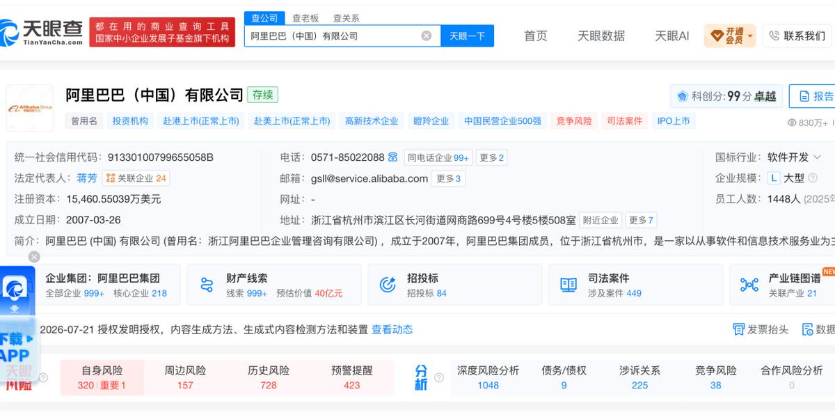This screenshot has height=417, width=835.
Task: Click the help question mark beside 风险
Action: pyautogui.click(x=43, y=378)
